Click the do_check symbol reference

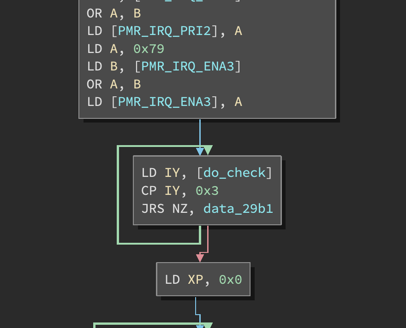234,173
